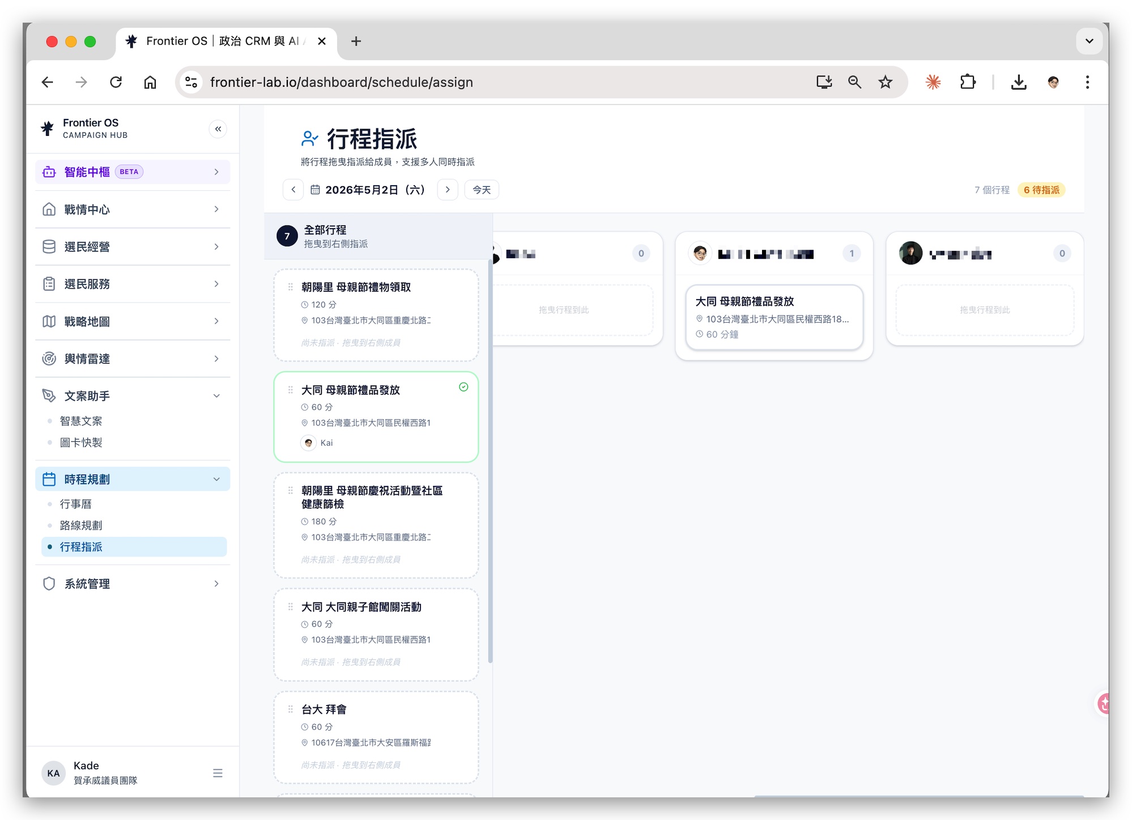Open 圖卡快製 submenu item
1132x820 pixels.
81,443
